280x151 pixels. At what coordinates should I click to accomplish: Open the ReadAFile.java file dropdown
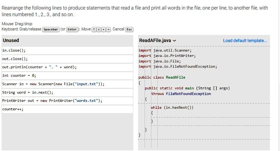pyautogui.click(x=158, y=41)
